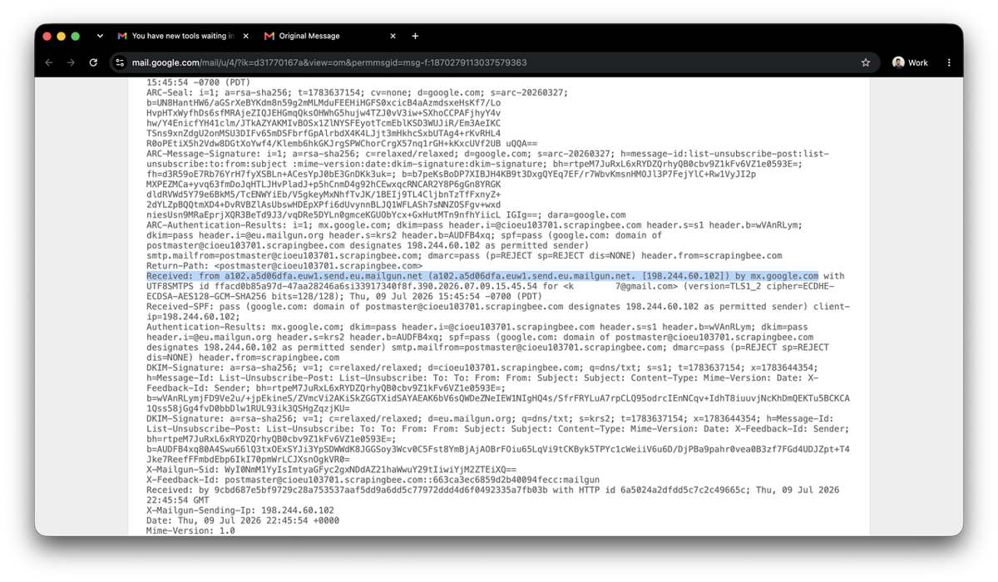Click 'ARC-Authentication-Results:' header text
Image resolution: width=998 pixels, height=582 pixels.
[210, 225]
